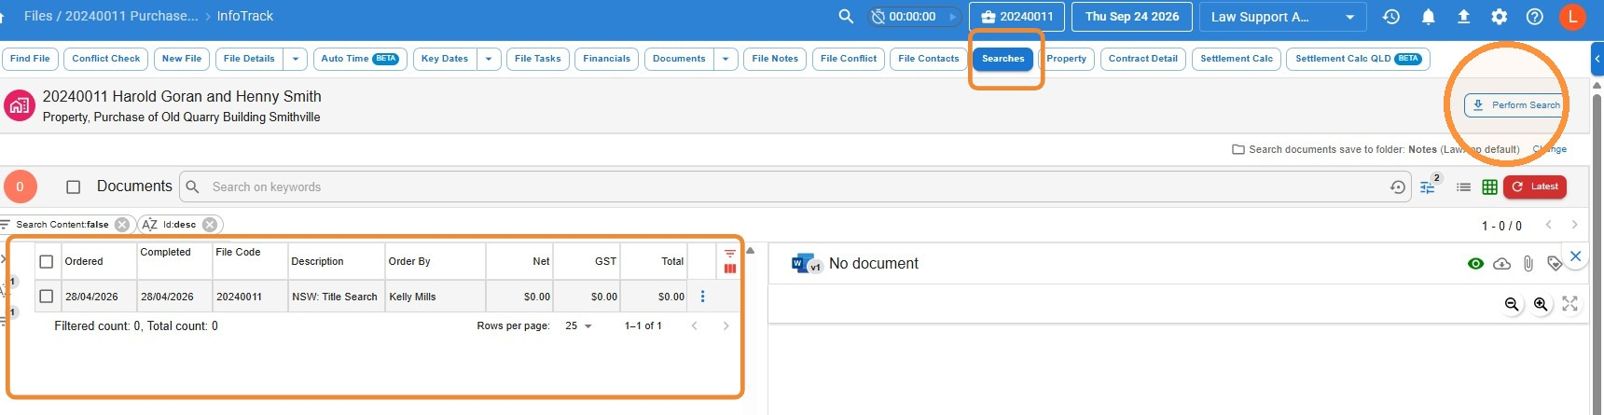Viewport: 1604px width, 415px height.
Task: Click the orange 0 count badge
Action: coord(20,187)
